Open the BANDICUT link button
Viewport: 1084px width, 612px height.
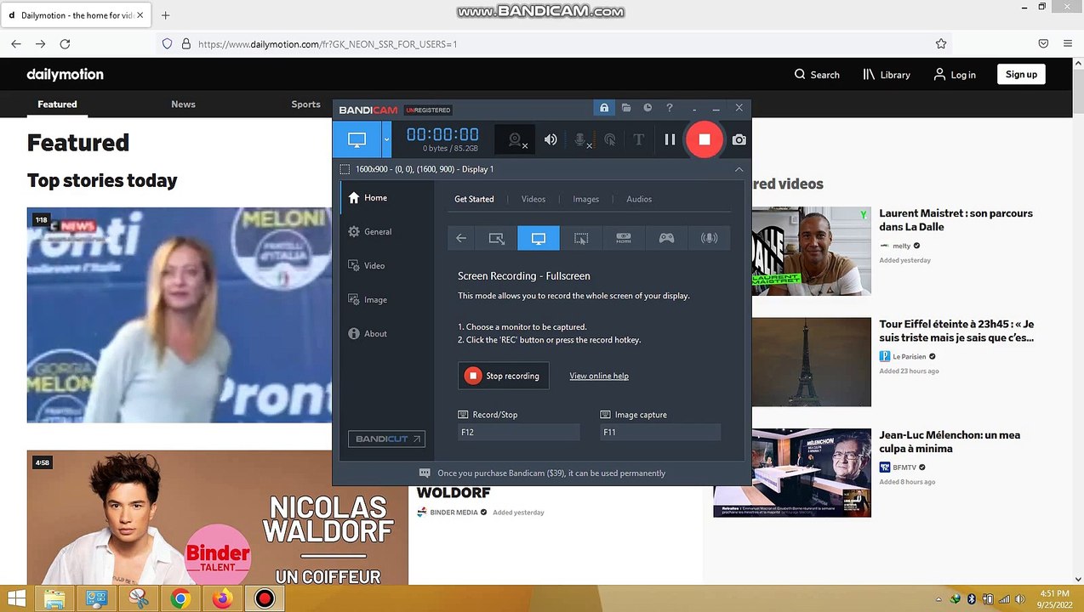click(386, 439)
